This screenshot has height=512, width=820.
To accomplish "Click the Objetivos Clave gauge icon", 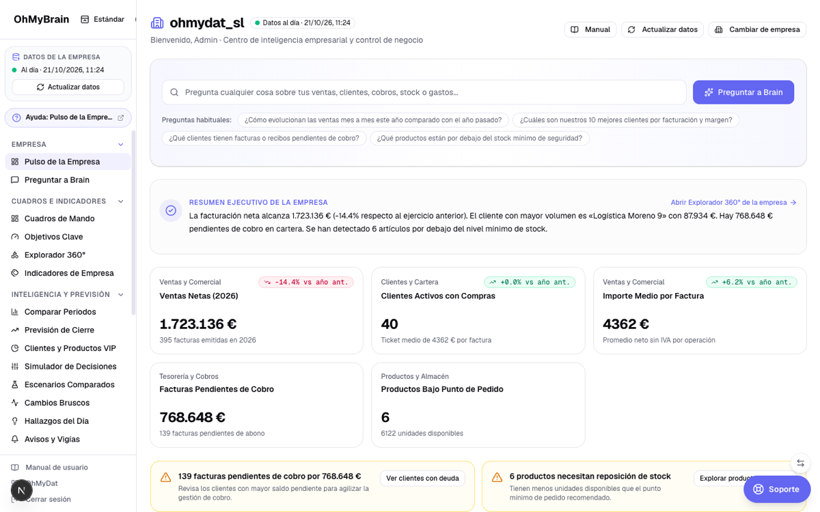I will pyautogui.click(x=15, y=237).
